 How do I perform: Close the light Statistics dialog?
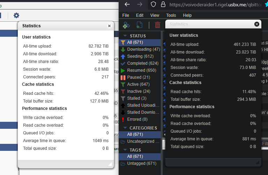coord(109,26)
